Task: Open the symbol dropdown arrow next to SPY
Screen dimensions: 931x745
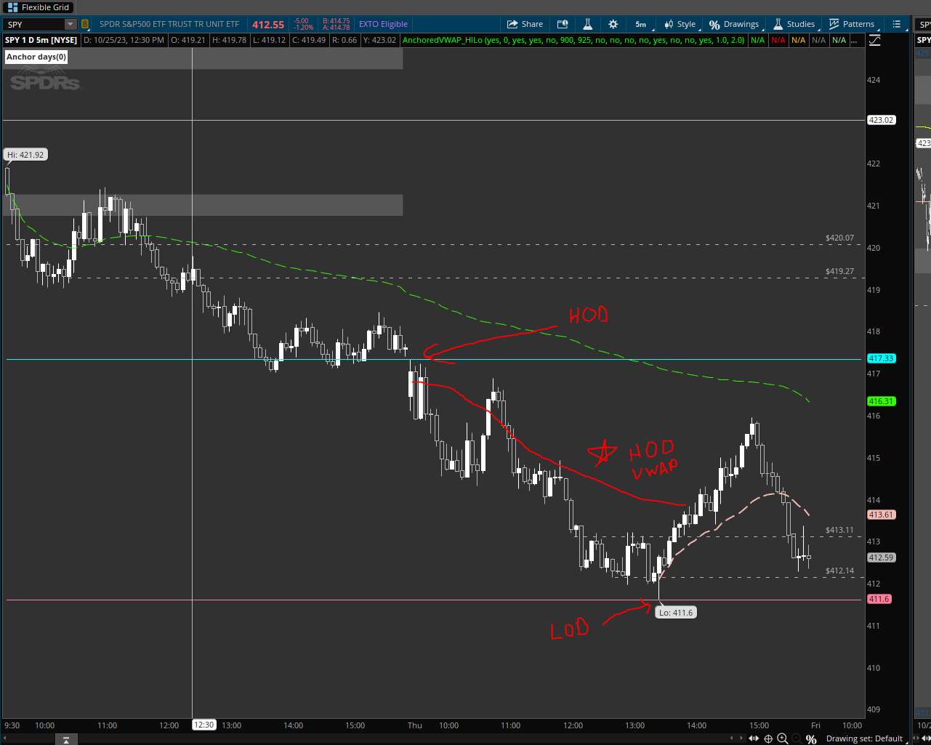Action: [70, 24]
